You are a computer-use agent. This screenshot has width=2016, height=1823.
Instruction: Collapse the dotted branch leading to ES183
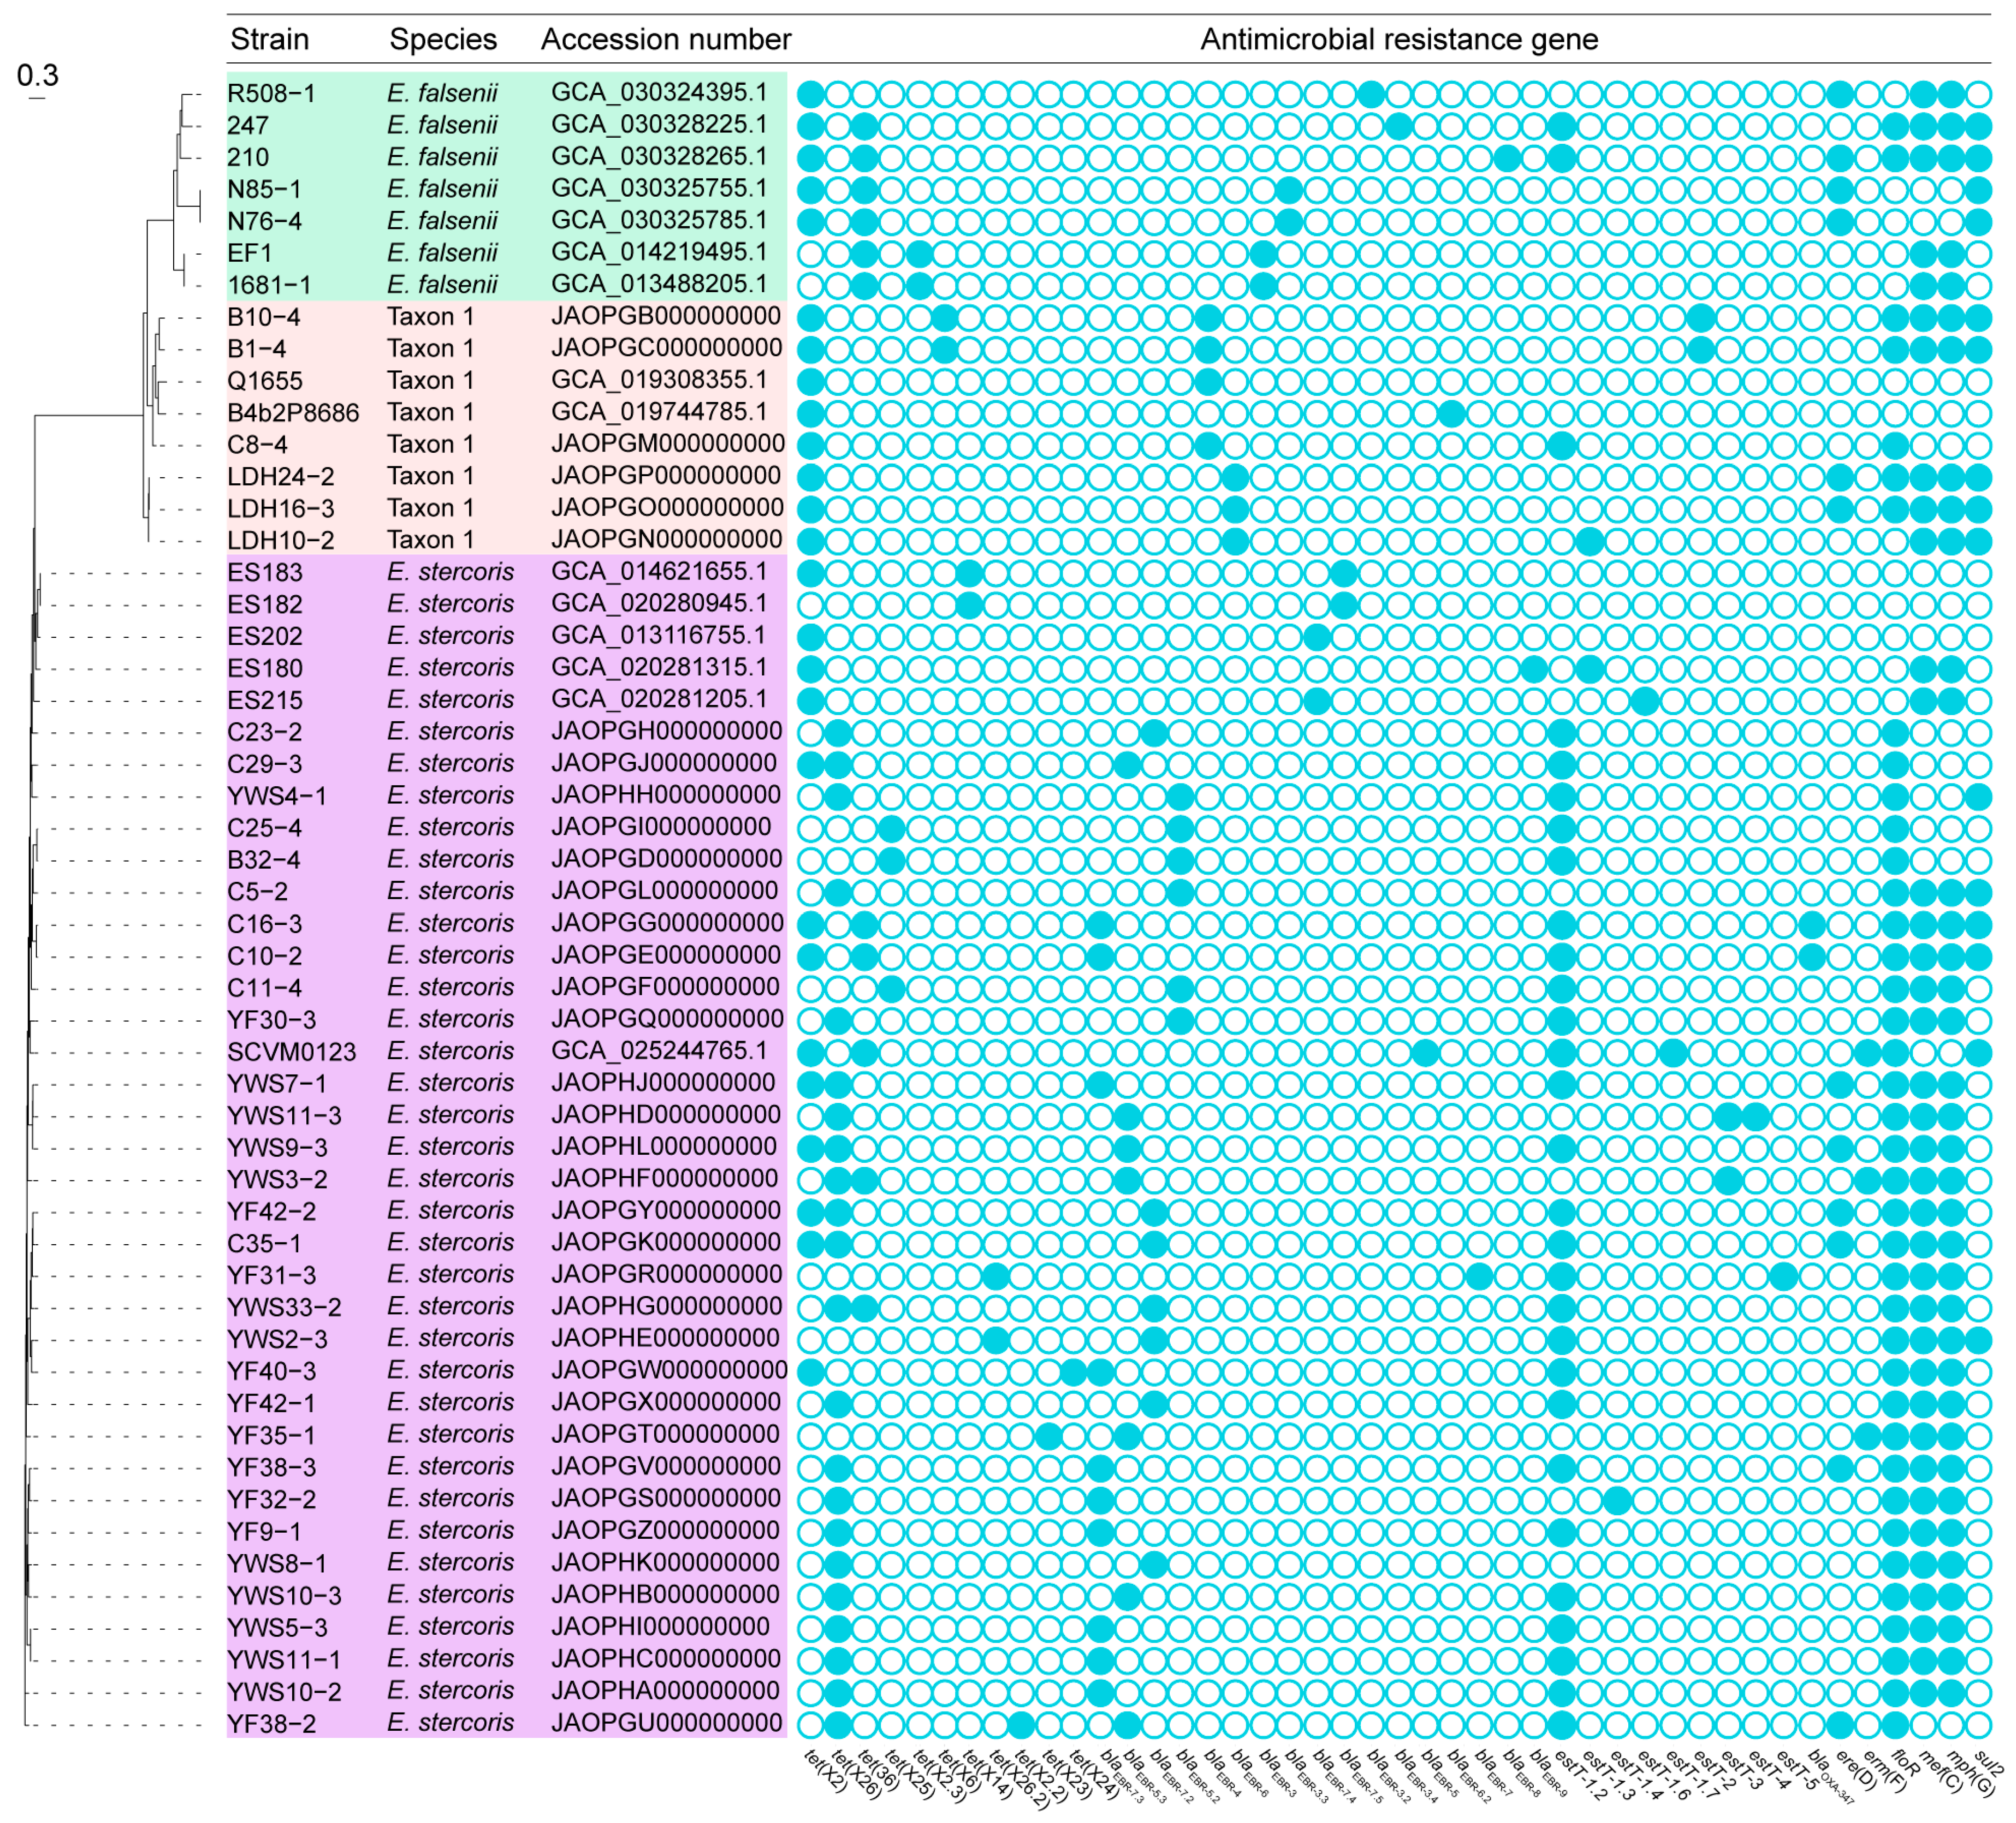tap(125, 574)
